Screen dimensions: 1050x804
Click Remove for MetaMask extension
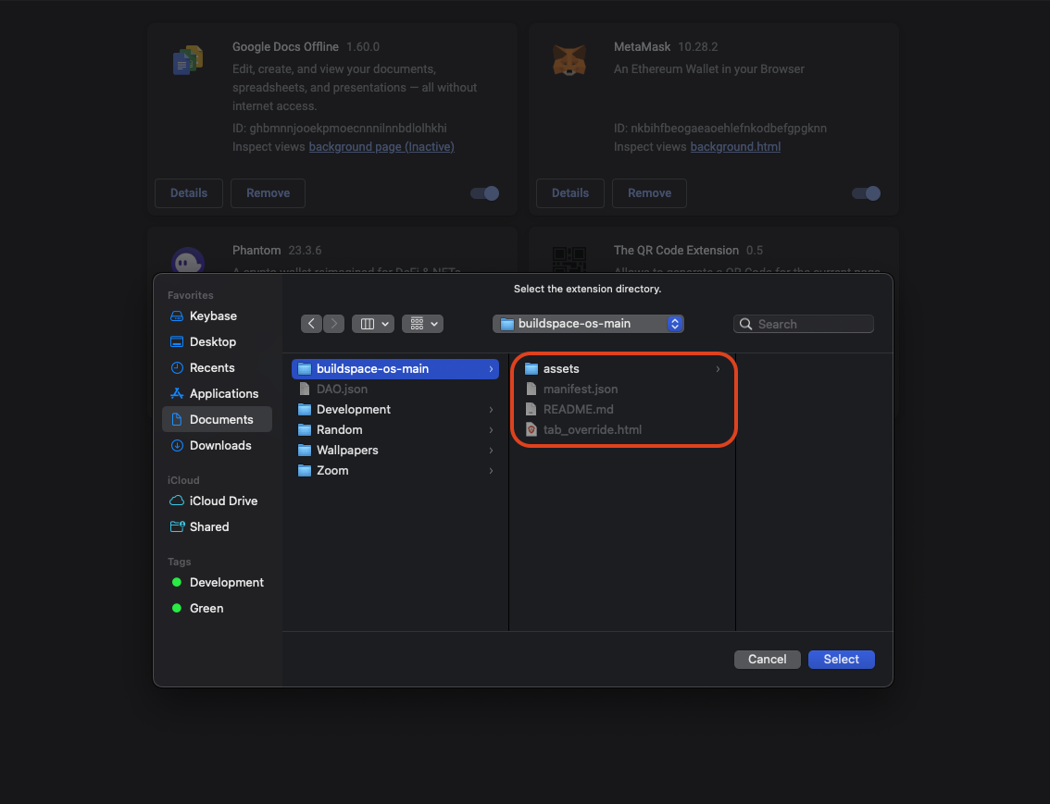point(650,193)
